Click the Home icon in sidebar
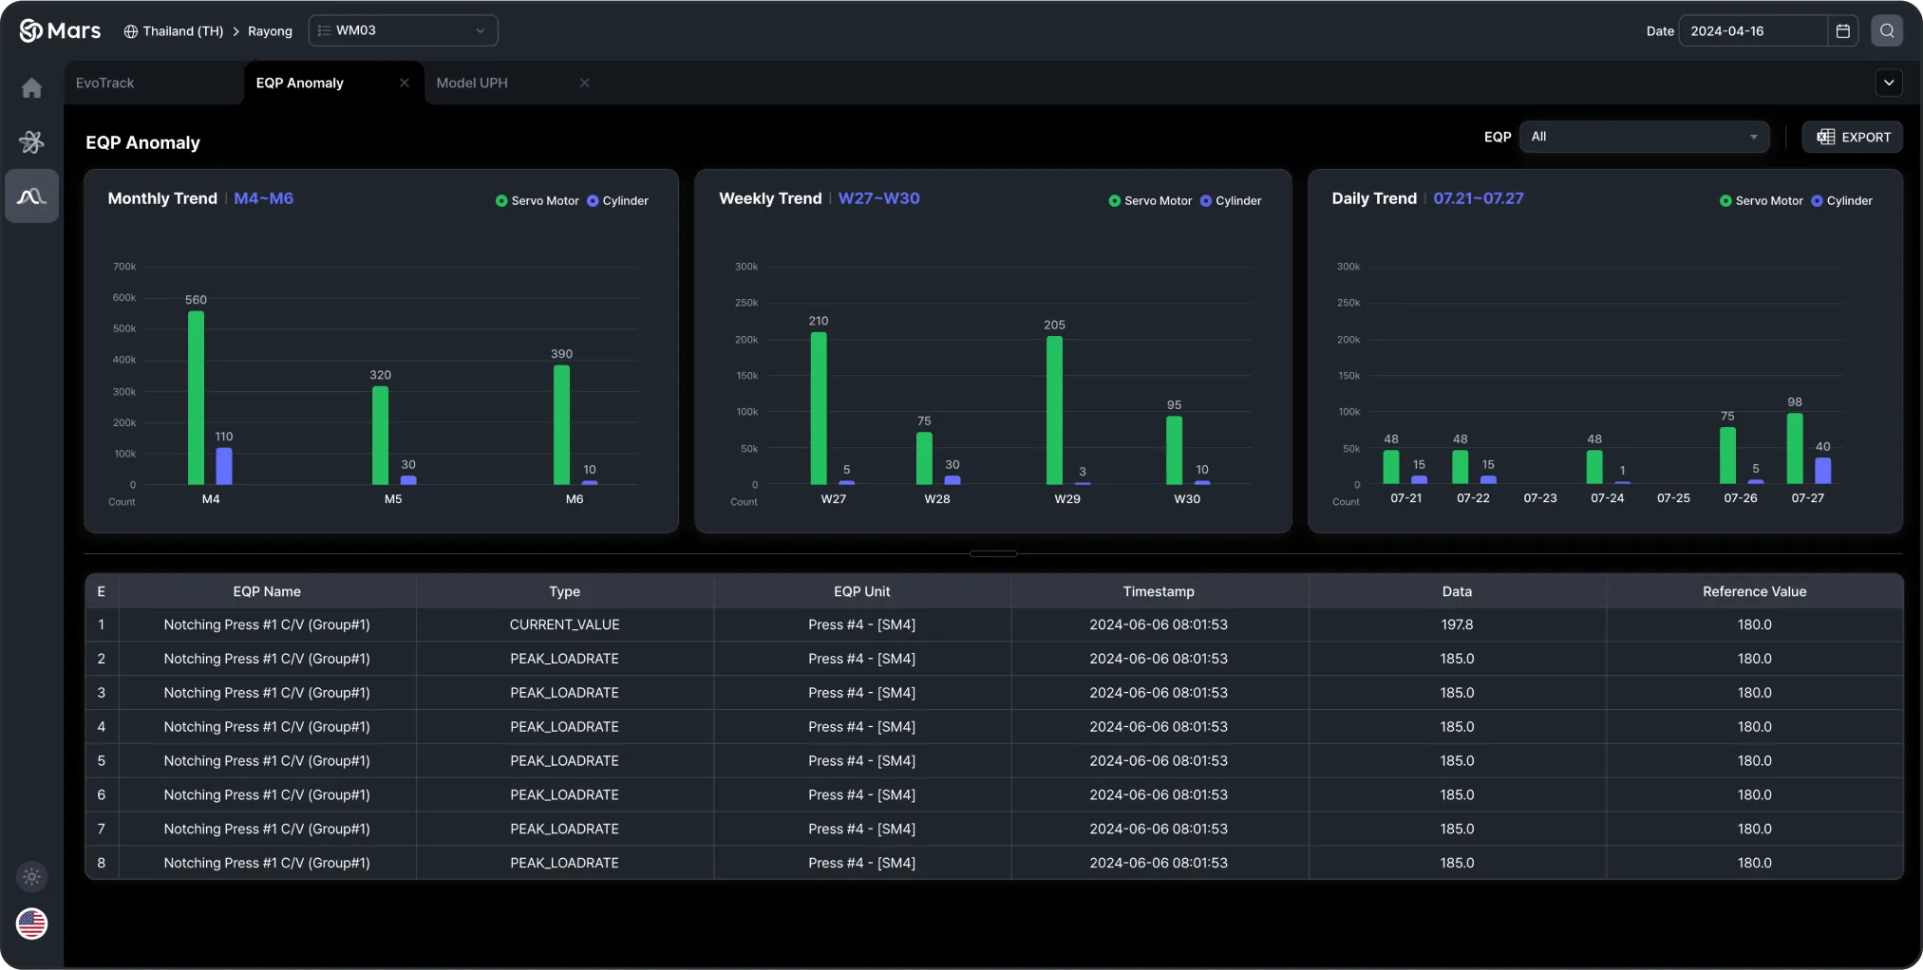This screenshot has height=970, width=1923. [x=31, y=88]
